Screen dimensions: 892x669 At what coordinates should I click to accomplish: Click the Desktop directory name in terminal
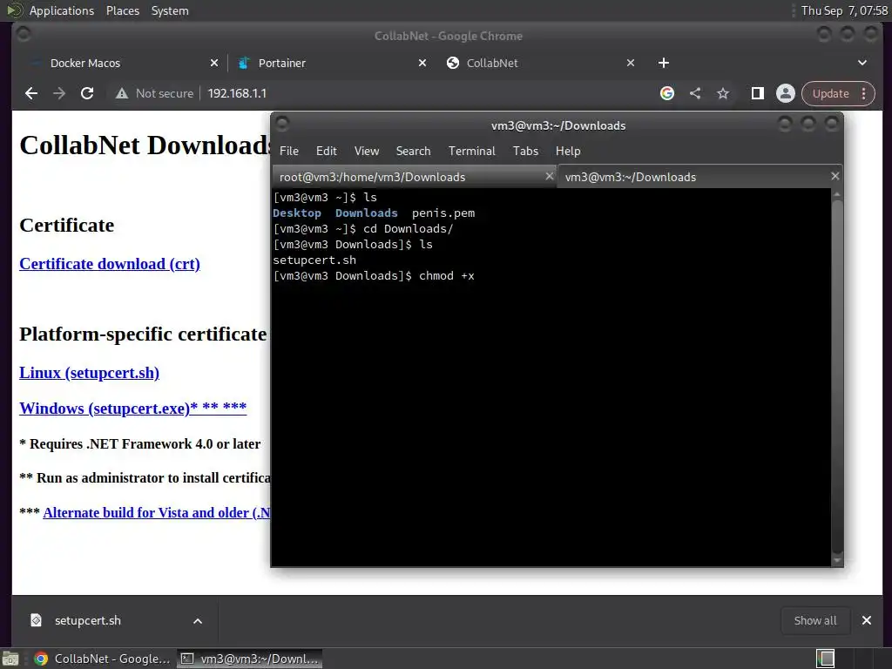(297, 213)
